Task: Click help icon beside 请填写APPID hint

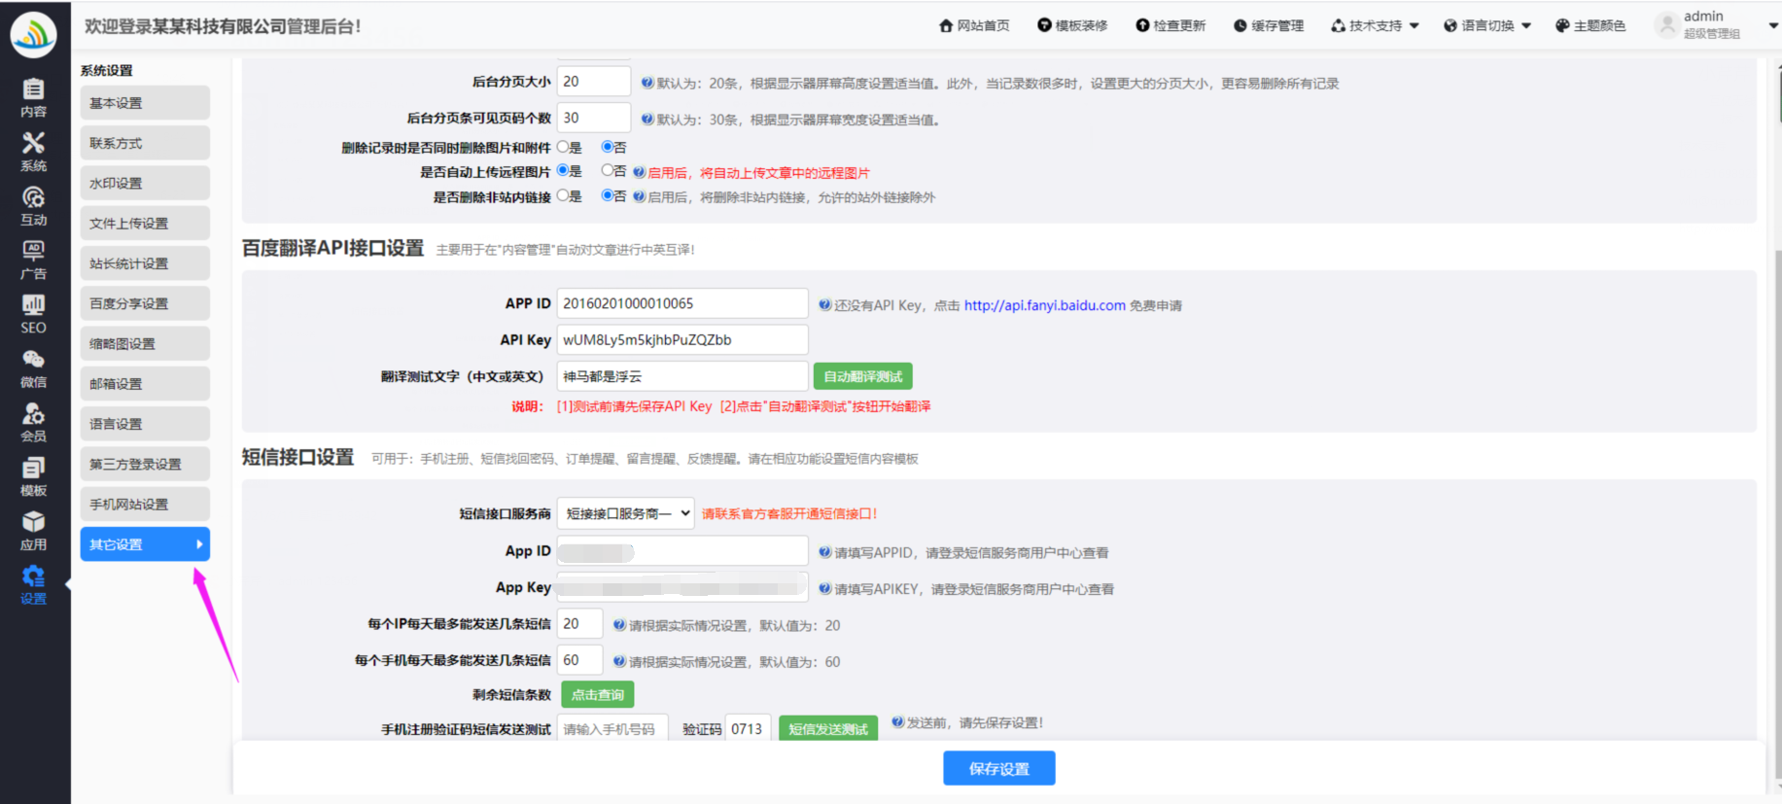Action: (x=824, y=552)
